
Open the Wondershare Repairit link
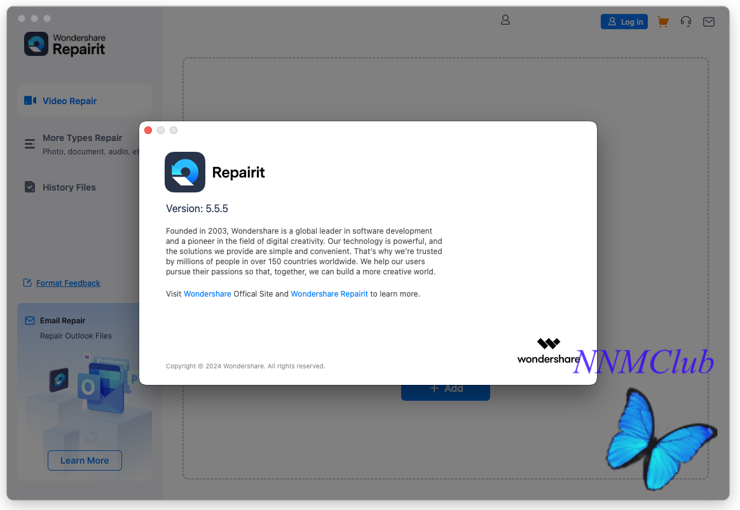[x=329, y=293]
